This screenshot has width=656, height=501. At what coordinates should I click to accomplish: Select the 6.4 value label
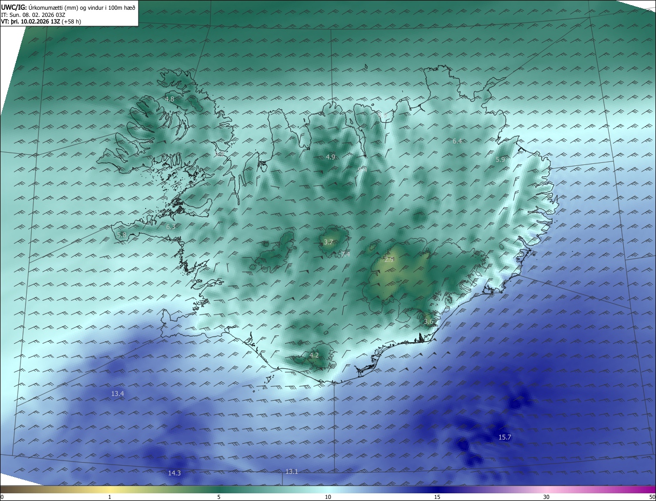[x=457, y=141]
